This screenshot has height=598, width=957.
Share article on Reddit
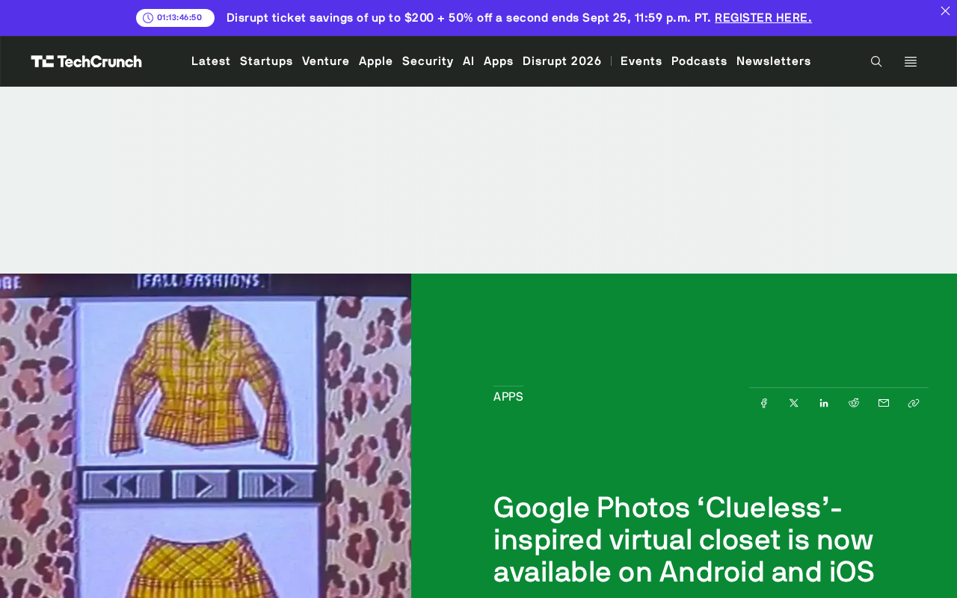pos(854,403)
